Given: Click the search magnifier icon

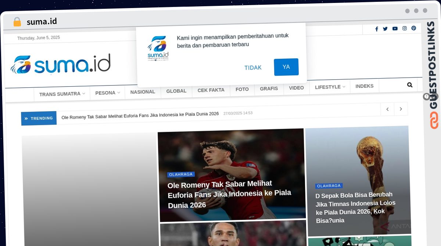Looking at the screenshot, I should click(x=410, y=85).
